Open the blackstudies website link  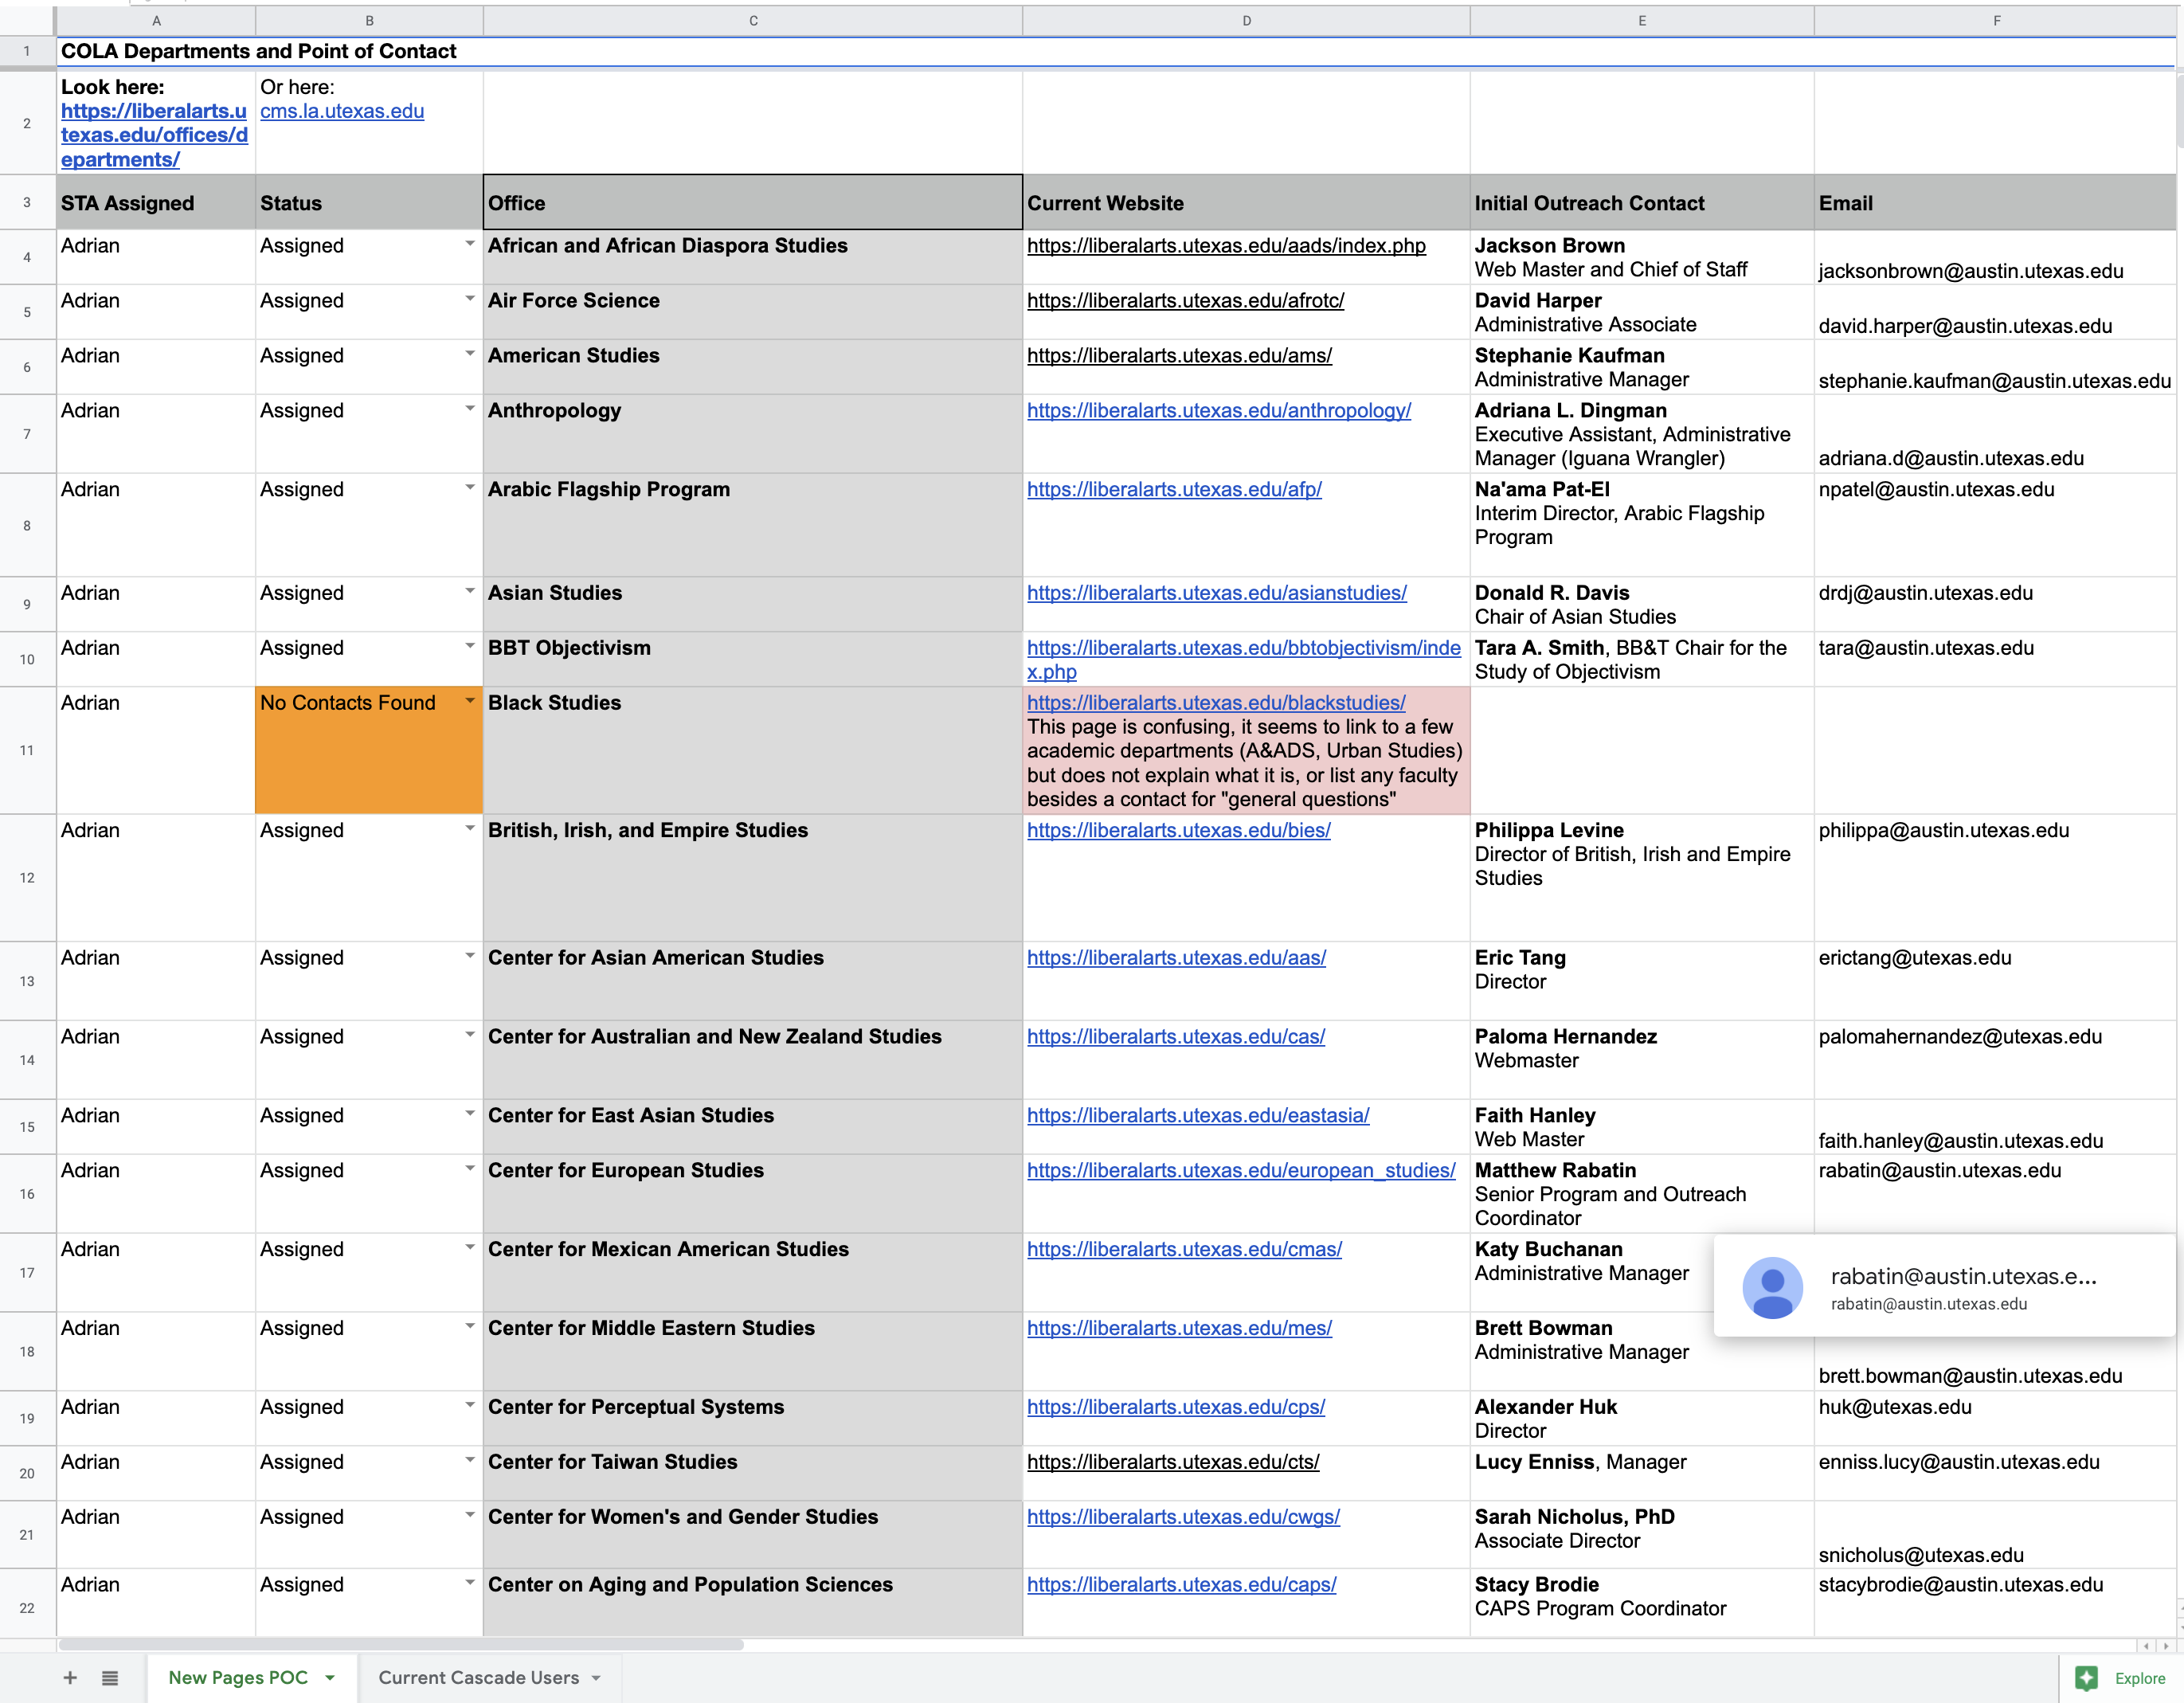1216,703
